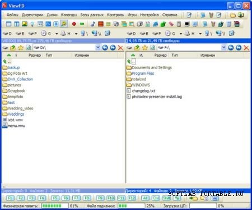Open the Базы данных menu
Screen dimensions: 252x210
92,15
